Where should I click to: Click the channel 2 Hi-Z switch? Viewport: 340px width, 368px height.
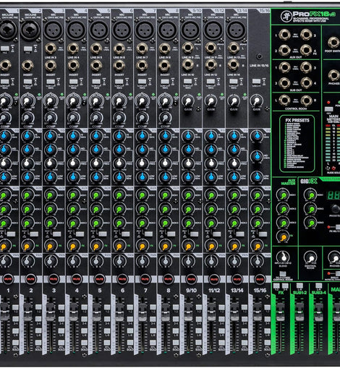tap(27, 48)
